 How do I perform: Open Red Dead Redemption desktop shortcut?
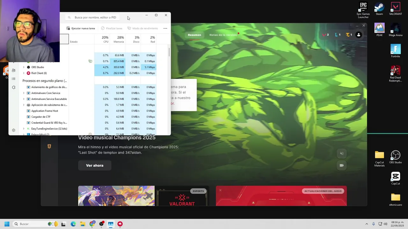click(396, 74)
